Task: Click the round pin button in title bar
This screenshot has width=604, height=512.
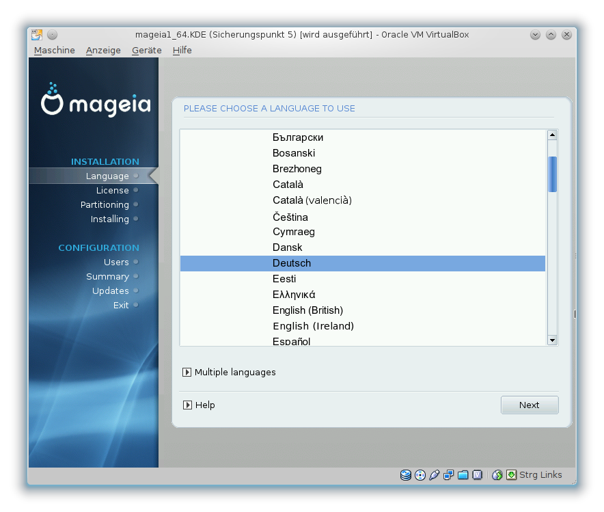Action: tap(53, 35)
